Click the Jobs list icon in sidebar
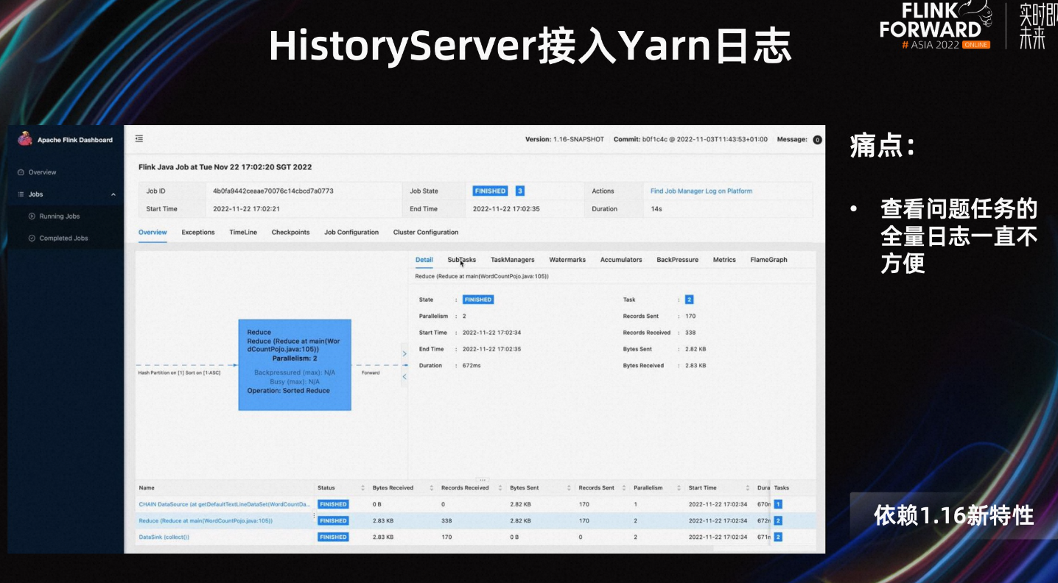Screen dimensions: 1058x583 (x=21, y=194)
